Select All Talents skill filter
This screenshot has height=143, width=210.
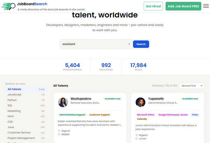26,89
